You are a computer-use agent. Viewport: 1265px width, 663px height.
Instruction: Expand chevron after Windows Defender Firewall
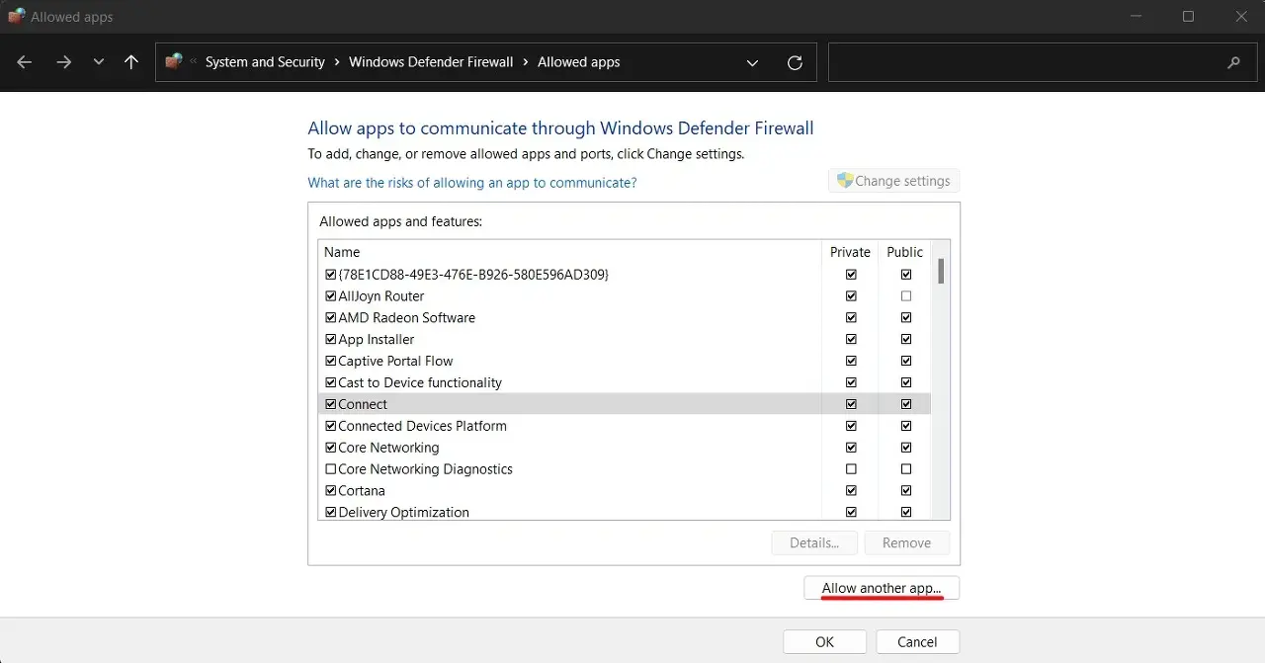(526, 62)
